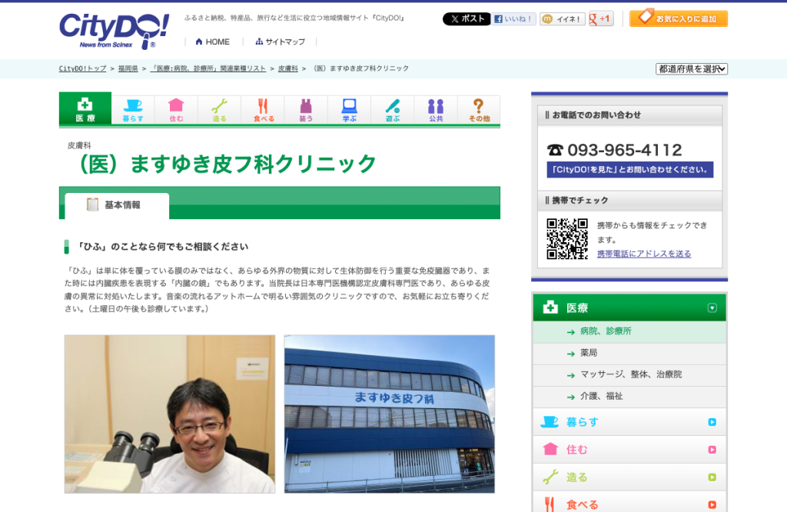Select the 遊ぶ icon tab
Screen dimensions: 787x512
(x=393, y=110)
